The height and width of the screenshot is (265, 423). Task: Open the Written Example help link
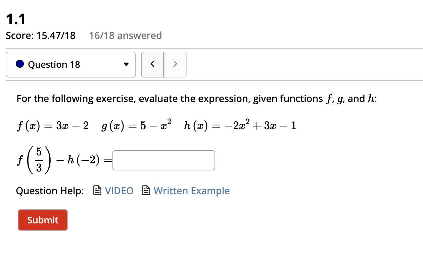pyautogui.click(x=192, y=191)
